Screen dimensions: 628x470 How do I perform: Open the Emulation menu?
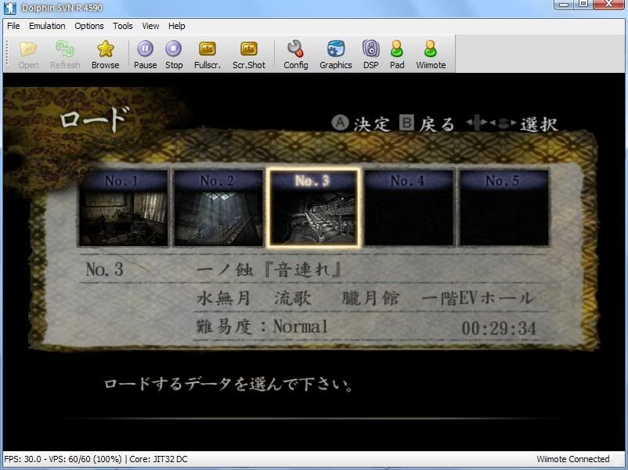[x=47, y=26]
